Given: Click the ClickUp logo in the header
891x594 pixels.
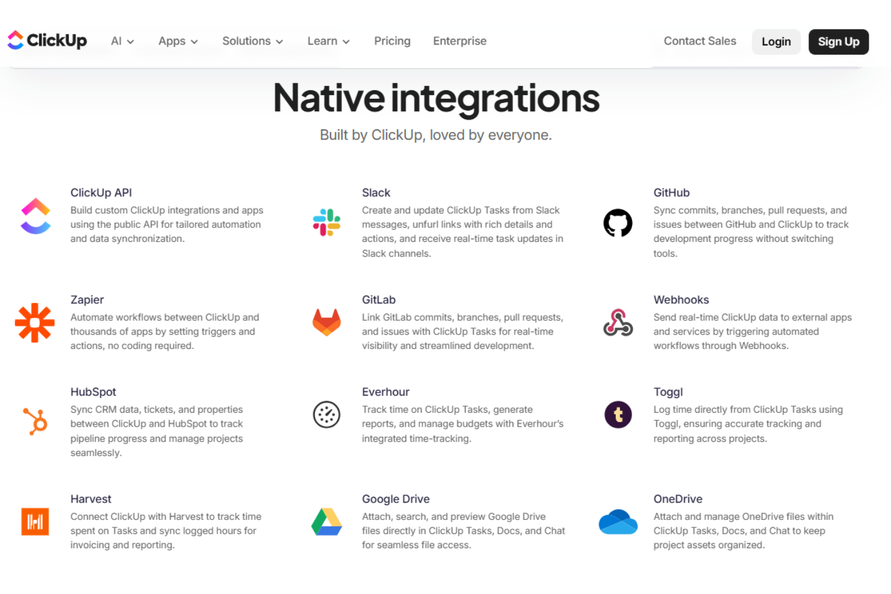Looking at the screenshot, I should (47, 40).
